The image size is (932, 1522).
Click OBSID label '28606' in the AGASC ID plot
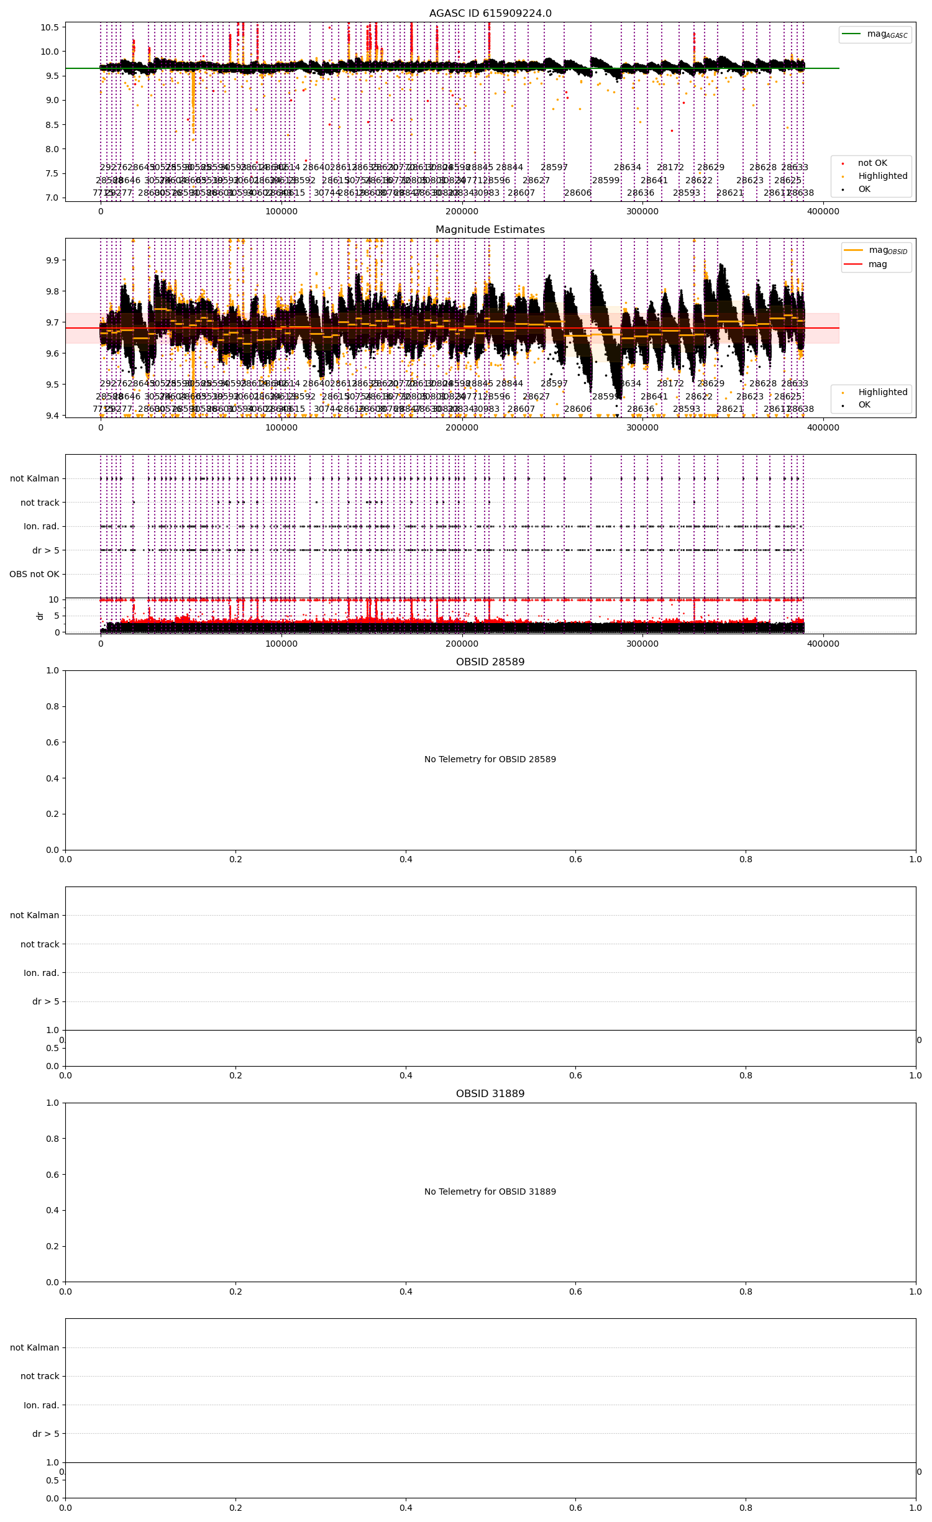point(578,193)
